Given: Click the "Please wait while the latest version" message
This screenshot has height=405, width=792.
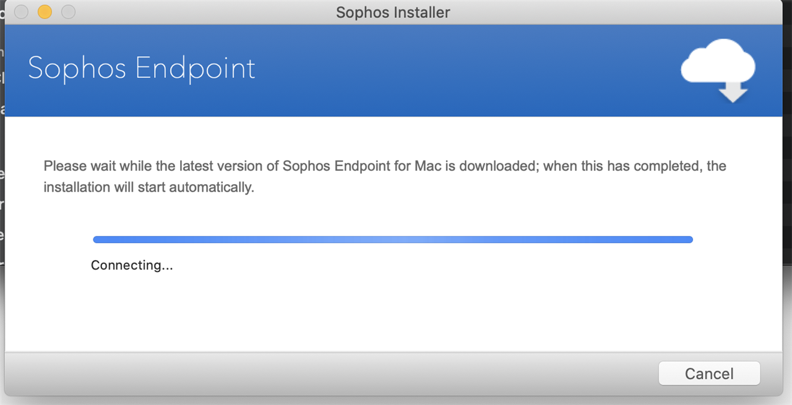Looking at the screenshot, I should pos(385,176).
